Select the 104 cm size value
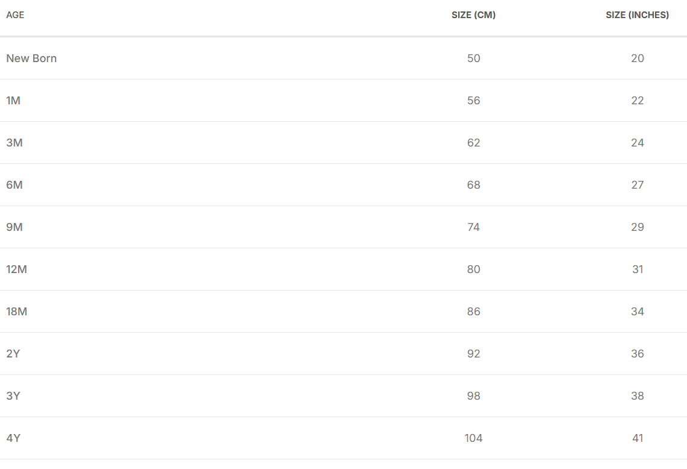 [x=473, y=438]
